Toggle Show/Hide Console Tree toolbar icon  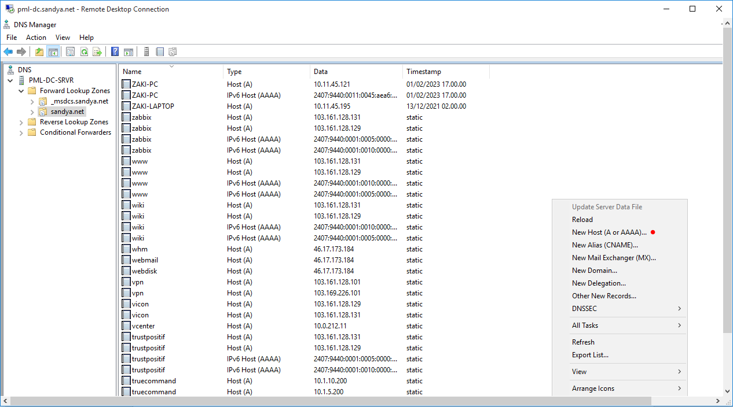(53, 52)
